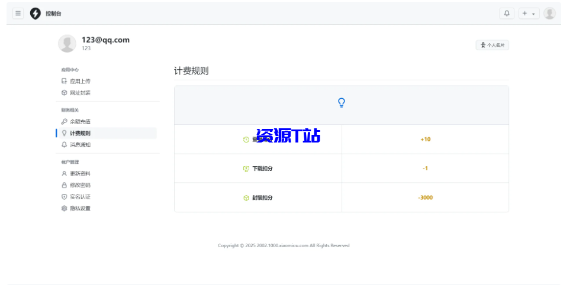Click the gear icon next to 隐私设置

pyautogui.click(x=64, y=208)
